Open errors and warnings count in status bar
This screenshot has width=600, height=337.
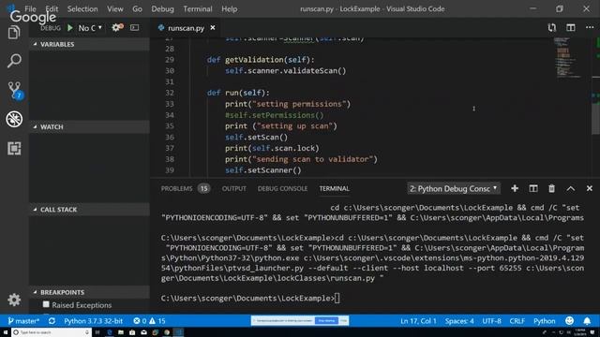point(149,321)
